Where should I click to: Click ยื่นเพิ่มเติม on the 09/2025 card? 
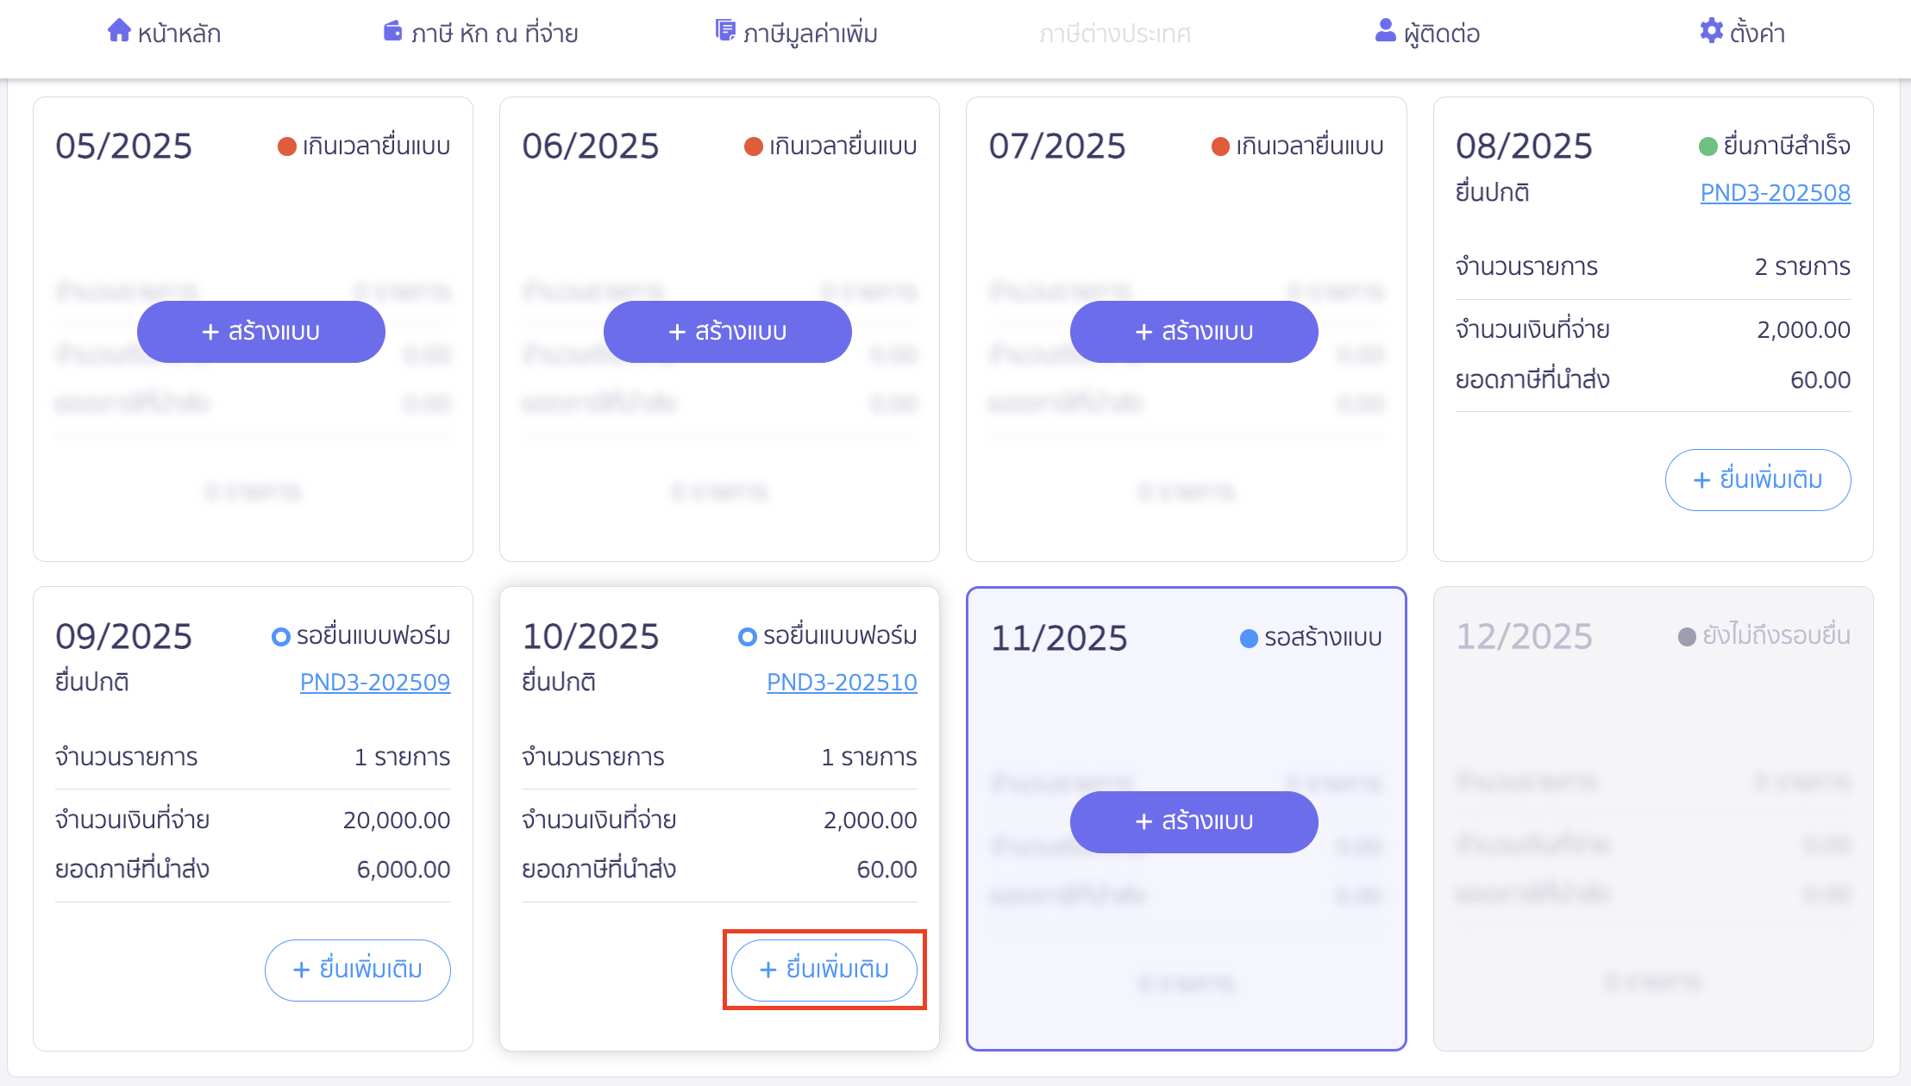tap(357, 970)
